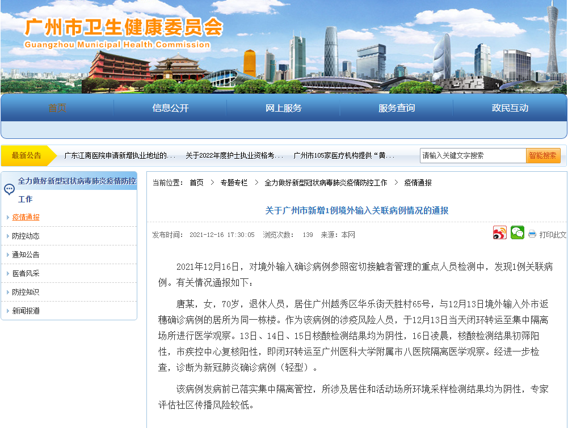
Task: Click breadcrumb link 首页
Action: tap(197, 183)
